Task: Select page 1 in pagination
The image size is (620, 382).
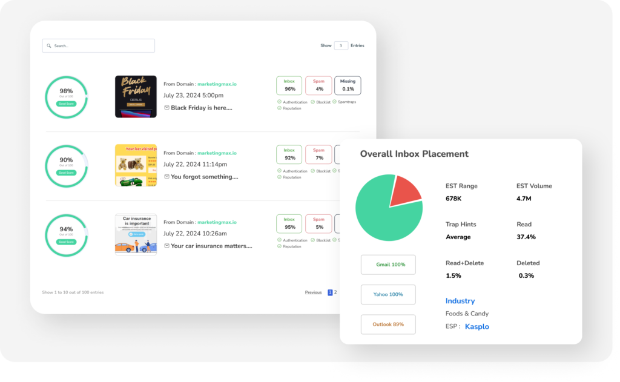Action: 330,292
